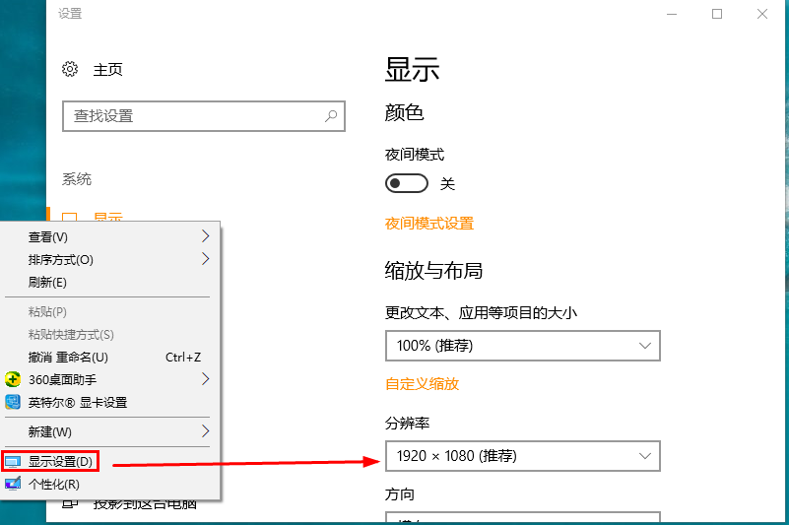Screen dimensions: 789x525
Task: Click the magnifier icon in the search box
Action: [331, 115]
